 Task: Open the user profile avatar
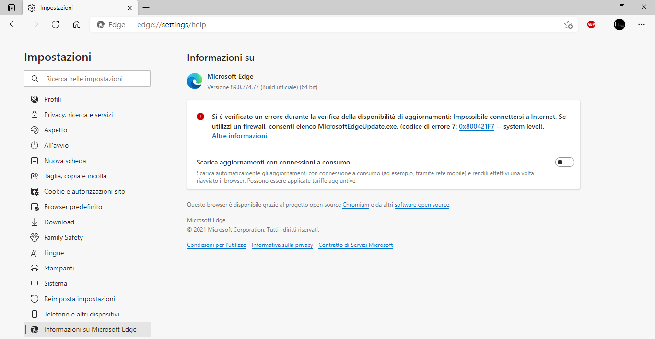[620, 24]
